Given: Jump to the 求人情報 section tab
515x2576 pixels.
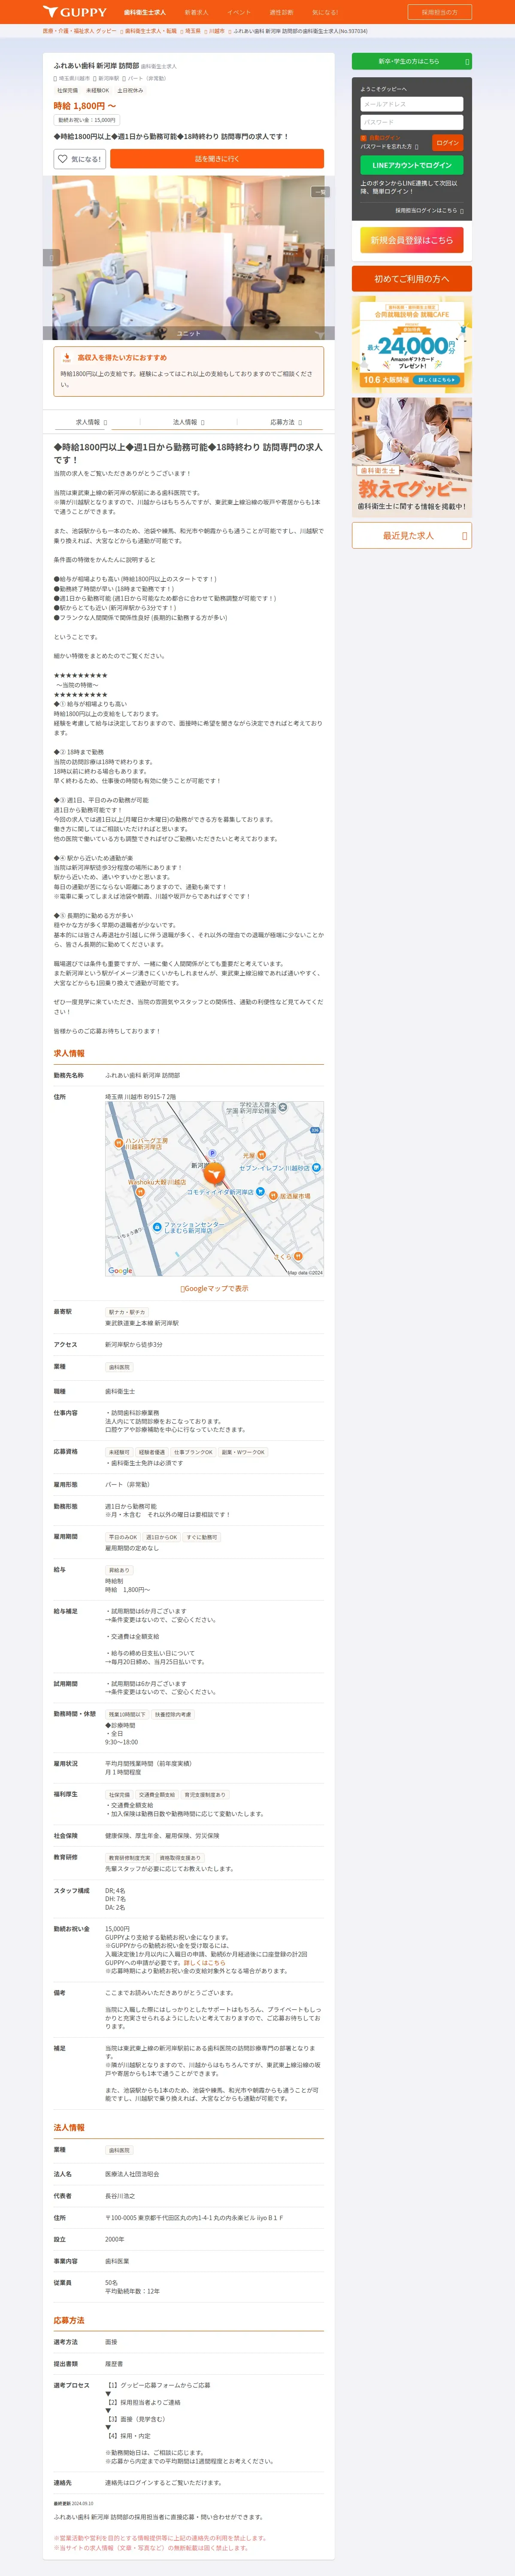Looking at the screenshot, I should tap(91, 422).
